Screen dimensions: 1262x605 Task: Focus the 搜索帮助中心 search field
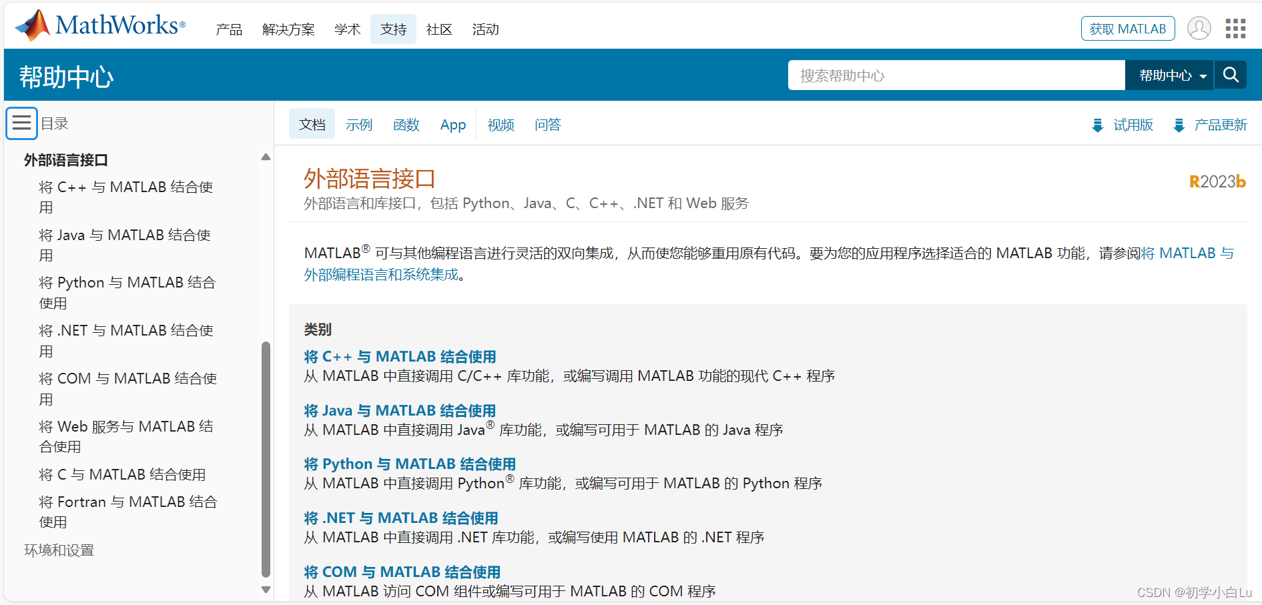click(x=956, y=75)
